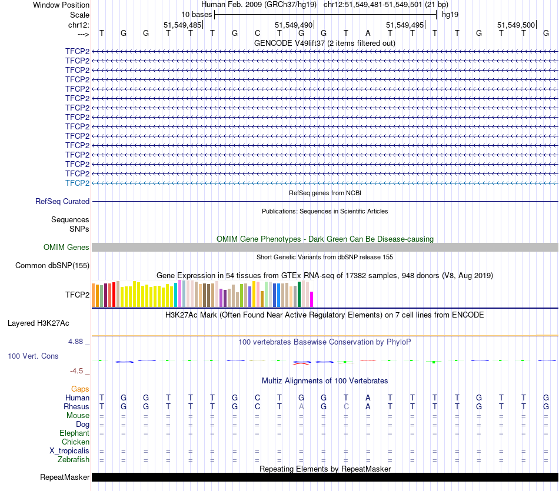
Task: Open the RefSeq genes from NCBI title
Action: [x=325, y=193]
